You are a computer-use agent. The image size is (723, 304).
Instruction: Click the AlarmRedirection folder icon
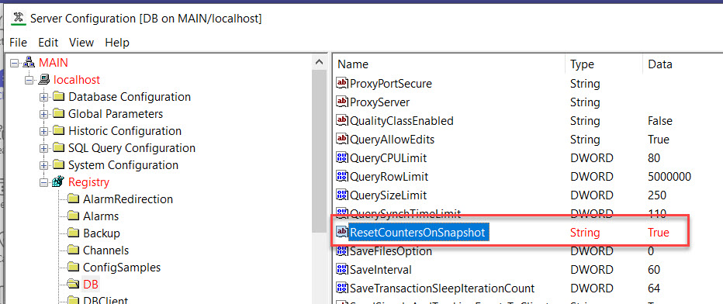click(74, 199)
